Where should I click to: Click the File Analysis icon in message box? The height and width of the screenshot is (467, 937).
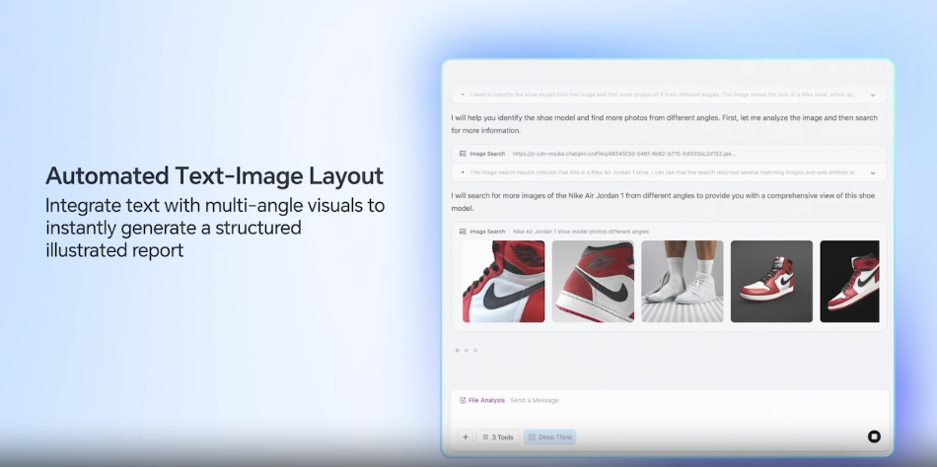463,400
